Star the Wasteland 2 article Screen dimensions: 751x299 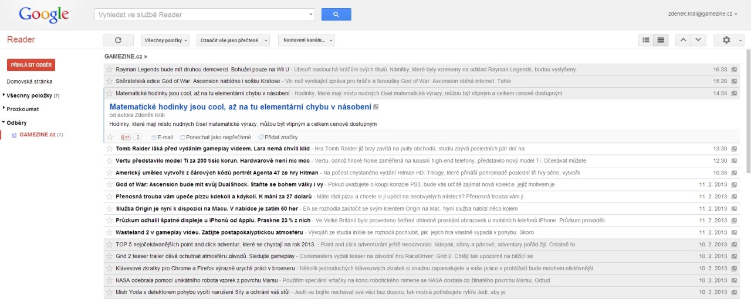pyautogui.click(x=109, y=232)
